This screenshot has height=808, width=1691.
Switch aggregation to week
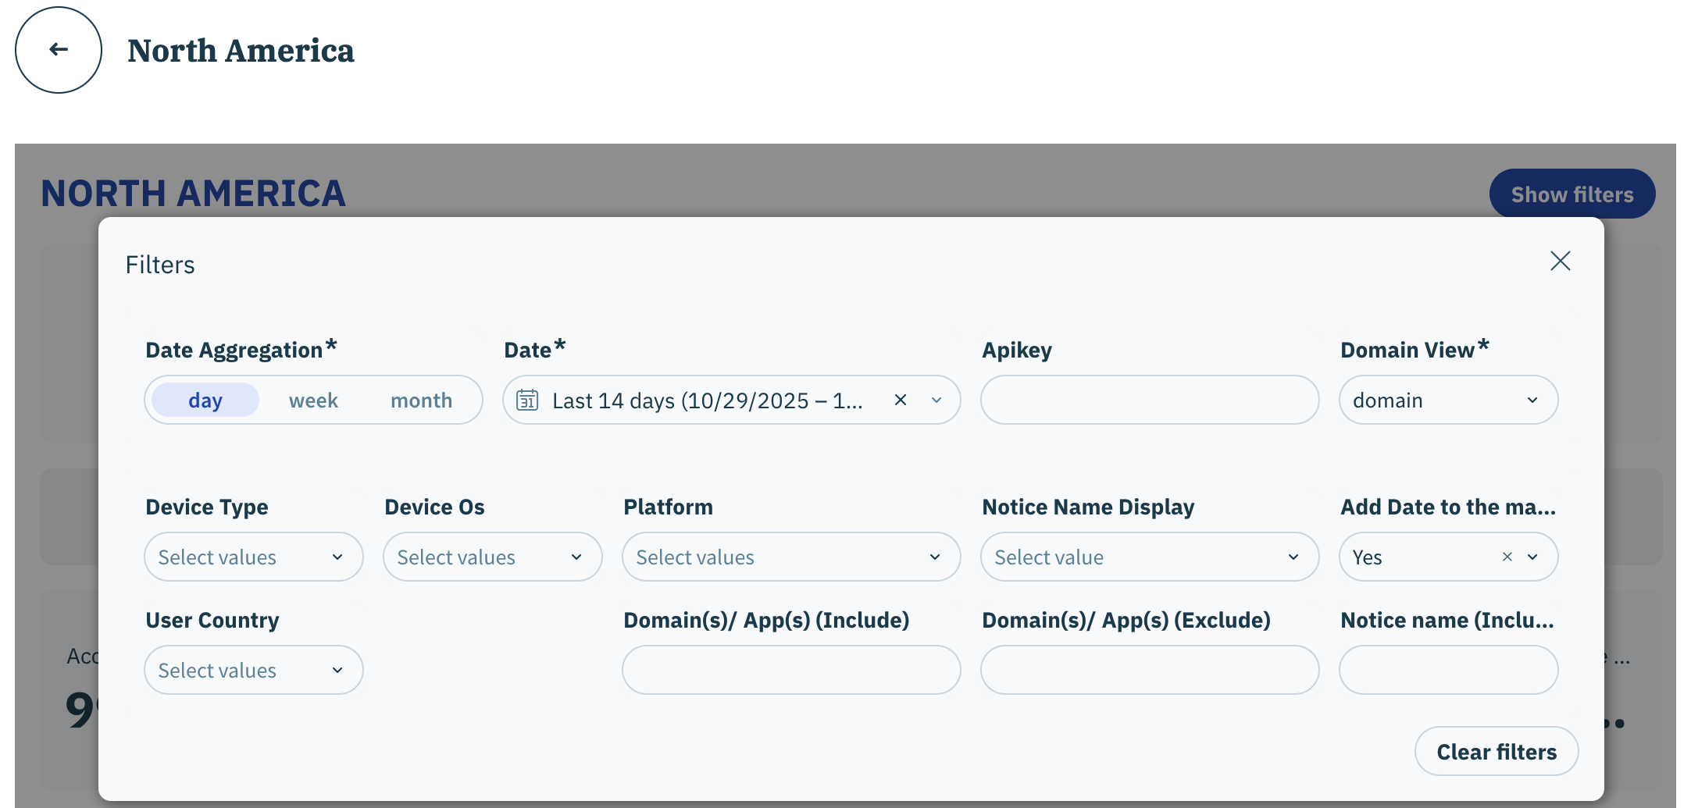[313, 400]
